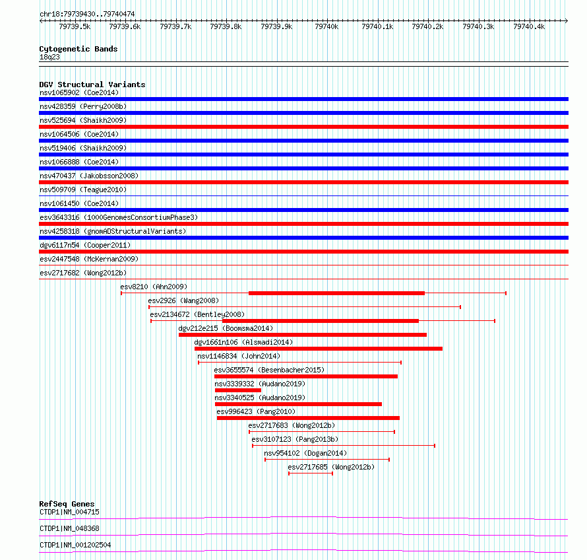Open the esv2717685 (Wong2012b) label
Viewport: 587px width, 560px height.
(331, 467)
